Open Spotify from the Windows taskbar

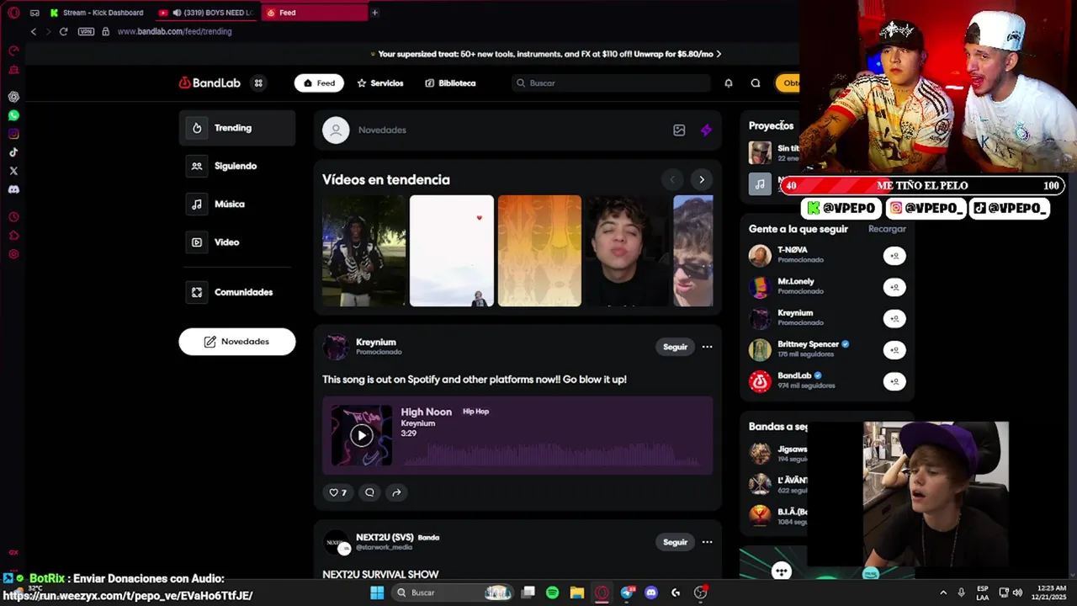[x=552, y=593]
